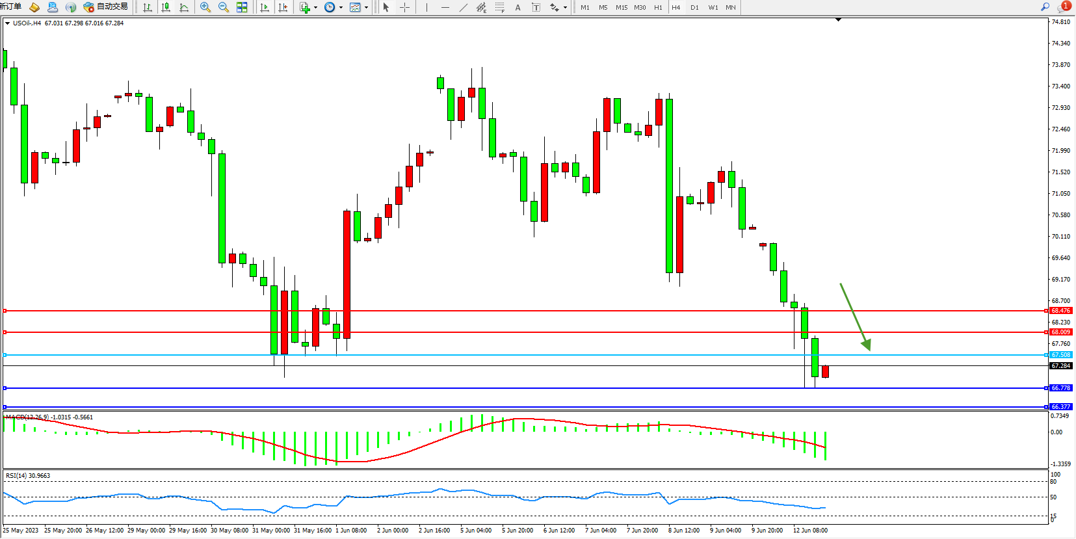Open the chat notifications icon with badge
Screen dimensions: 1076x539
(x=1063, y=7)
